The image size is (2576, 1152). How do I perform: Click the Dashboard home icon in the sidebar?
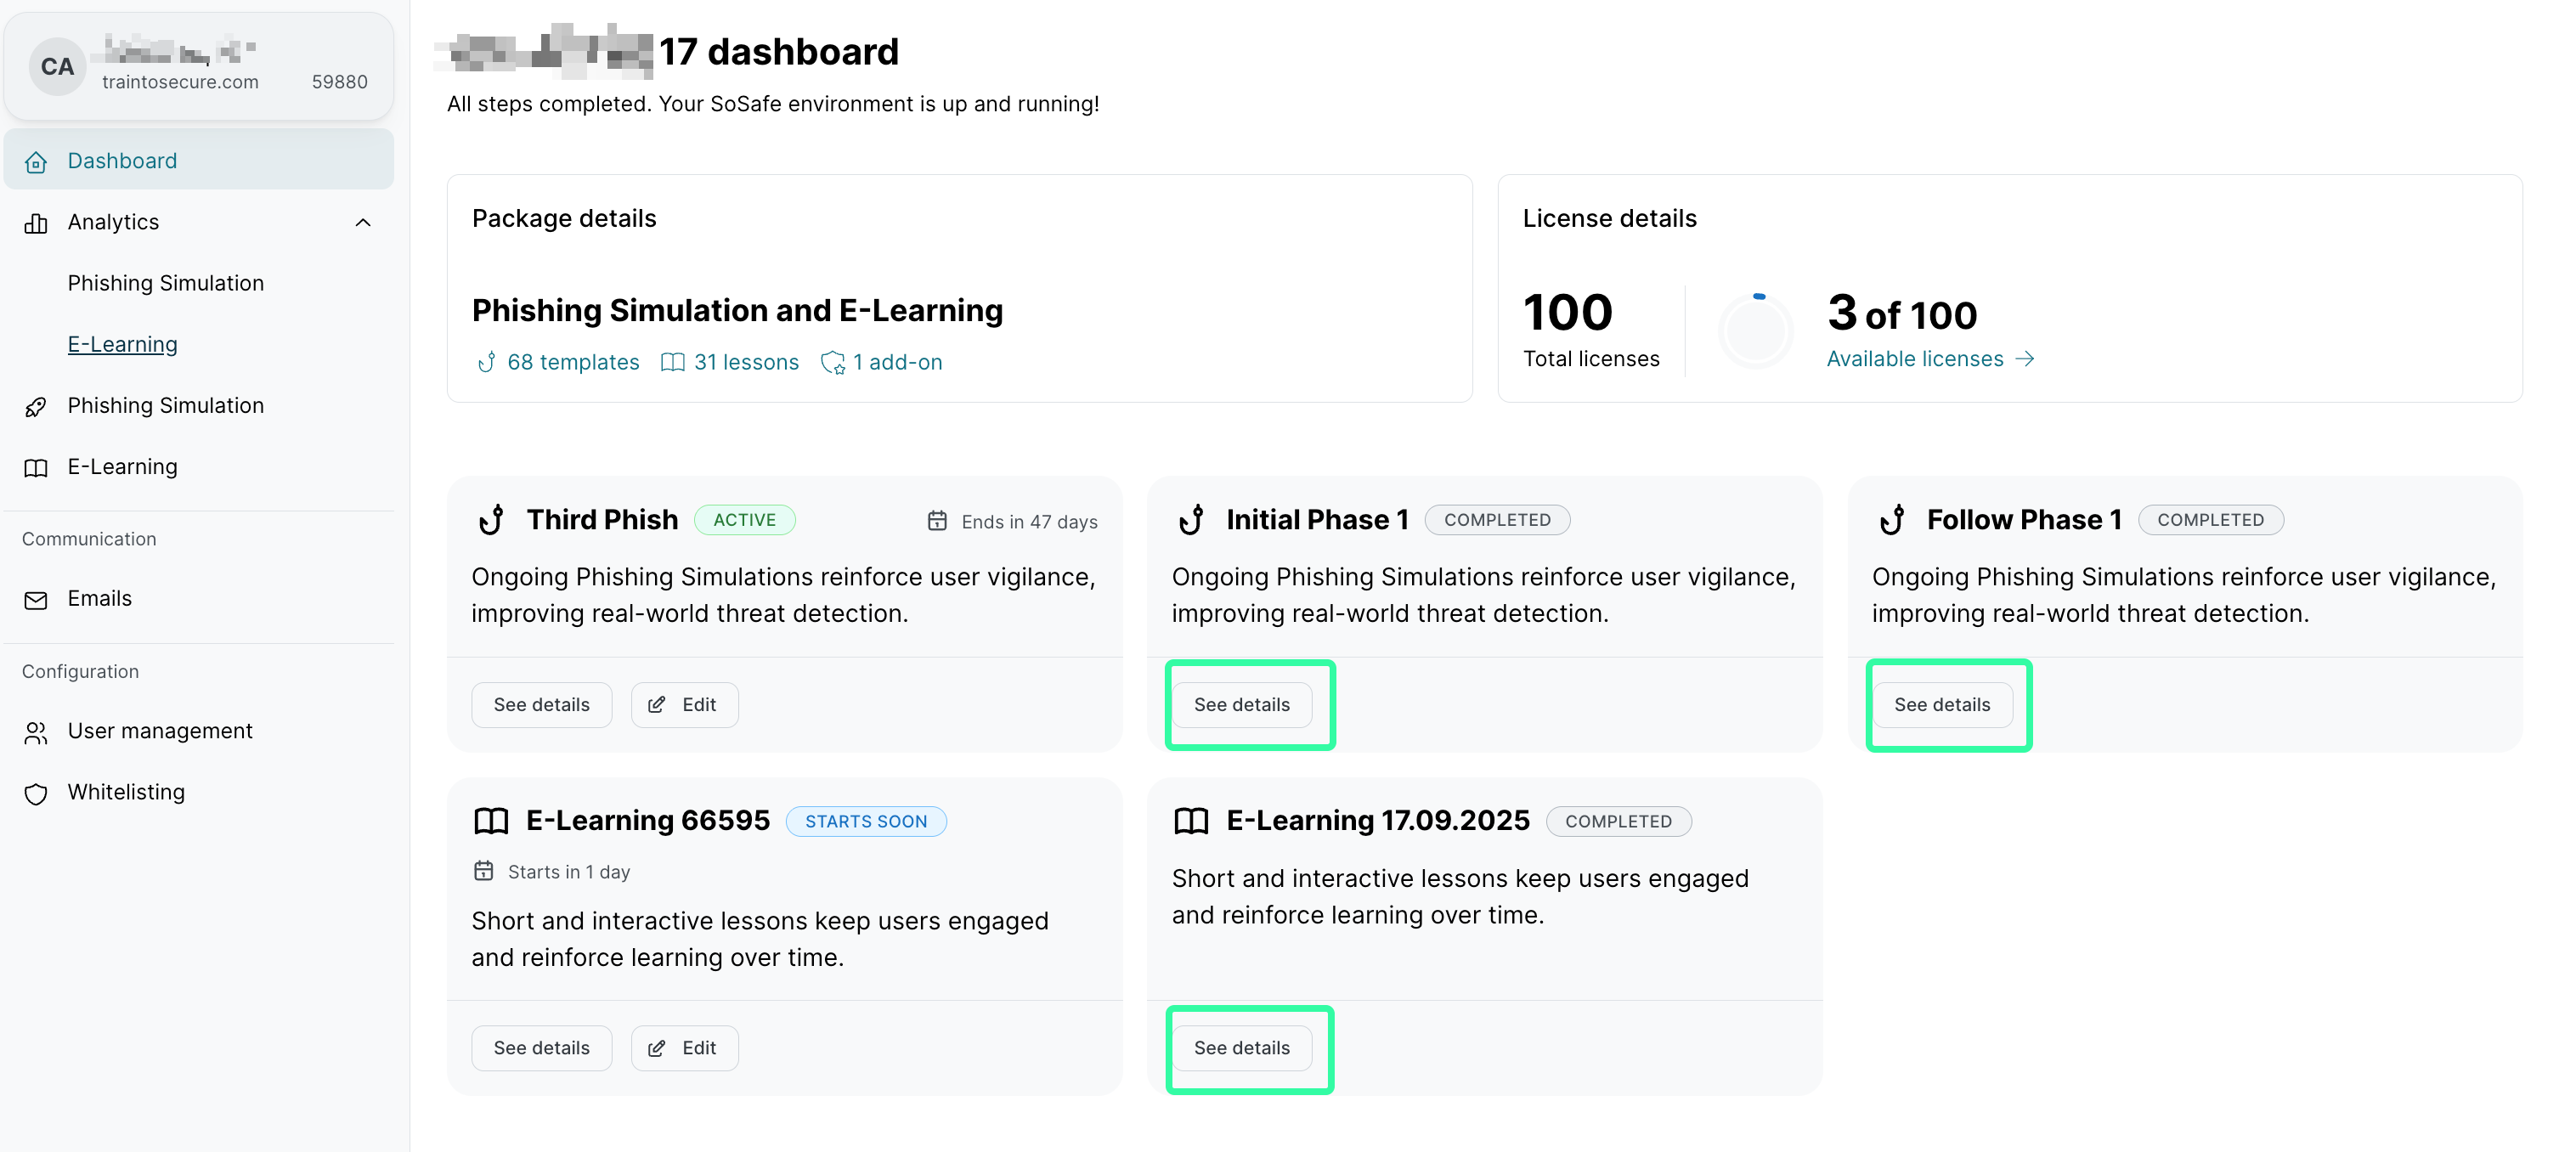36,162
